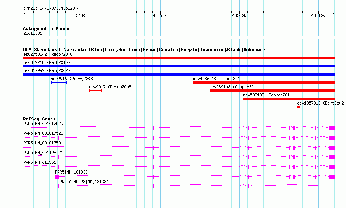
Task: Select the nsv9916 (Perry2008) blue variant marker
Action: 59,83
